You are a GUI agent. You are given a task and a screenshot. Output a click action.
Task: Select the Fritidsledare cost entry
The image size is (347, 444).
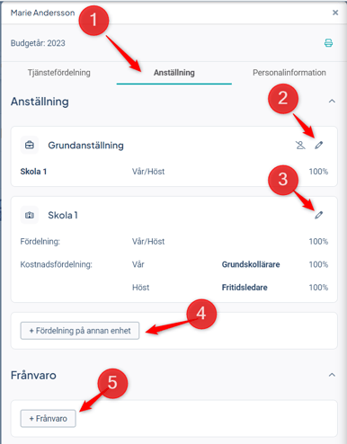coord(245,288)
